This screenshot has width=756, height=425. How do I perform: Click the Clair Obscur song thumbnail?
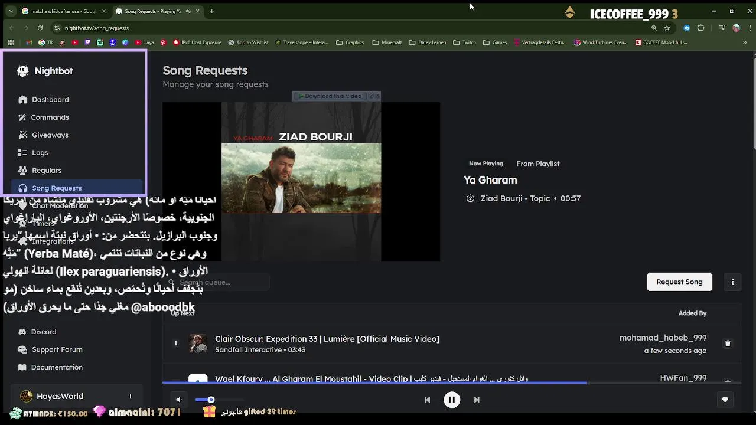(198, 344)
